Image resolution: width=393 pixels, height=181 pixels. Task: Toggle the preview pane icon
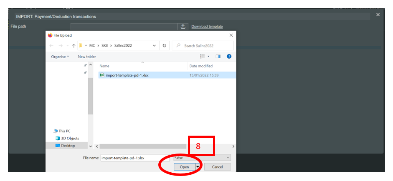218,57
